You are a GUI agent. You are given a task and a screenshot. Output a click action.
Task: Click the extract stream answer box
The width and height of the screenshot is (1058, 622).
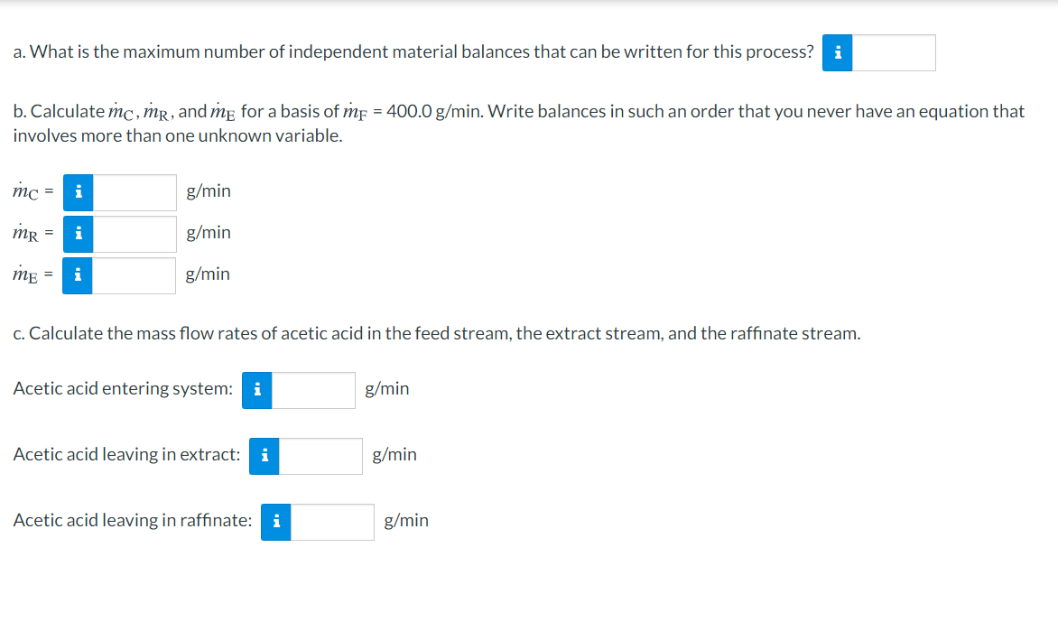[x=319, y=456]
